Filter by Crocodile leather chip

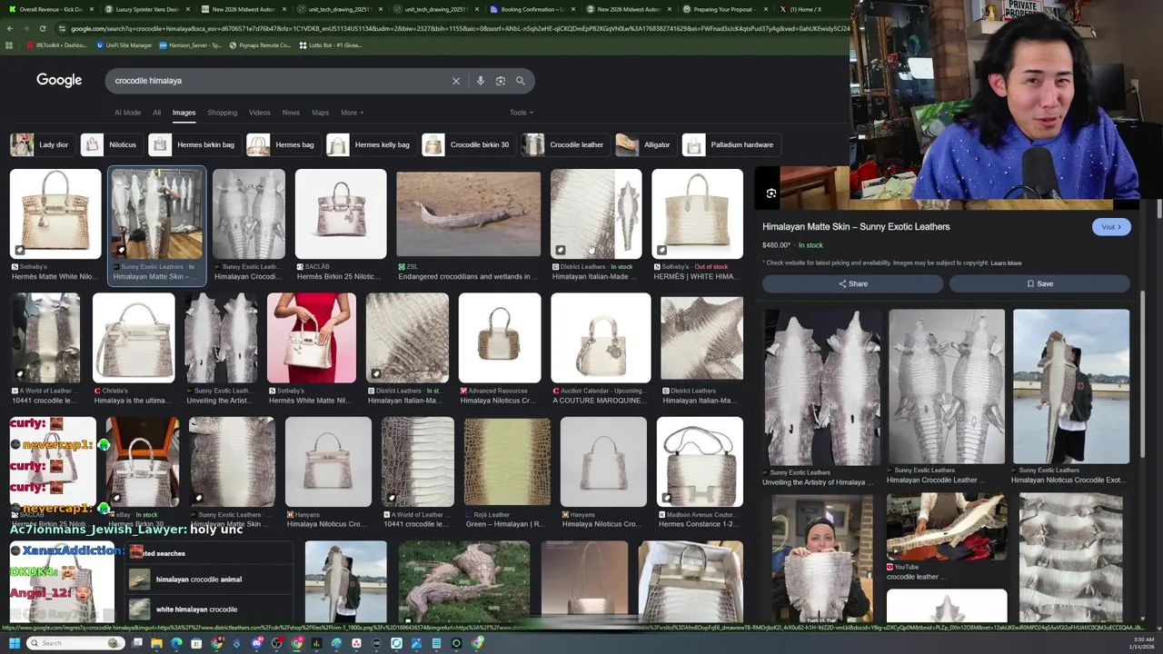coord(564,144)
